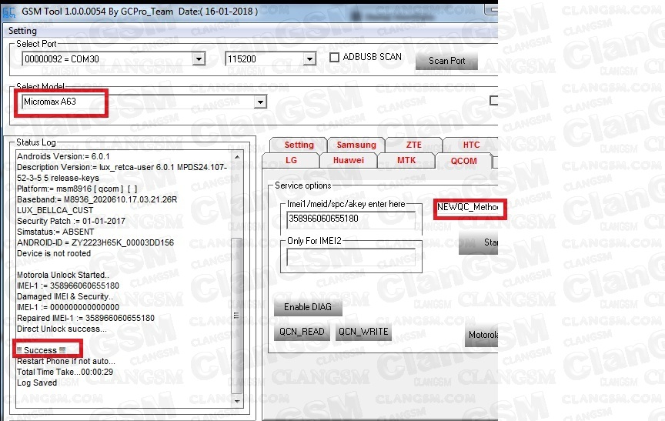The width and height of the screenshot is (665, 421).
Task: Click the status log scrollbar thumb
Action: pyautogui.click(x=236, y=316)
